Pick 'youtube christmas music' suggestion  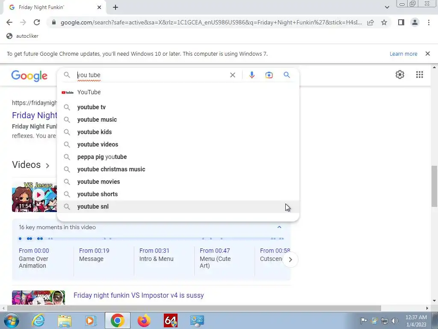tap(178, 169)
